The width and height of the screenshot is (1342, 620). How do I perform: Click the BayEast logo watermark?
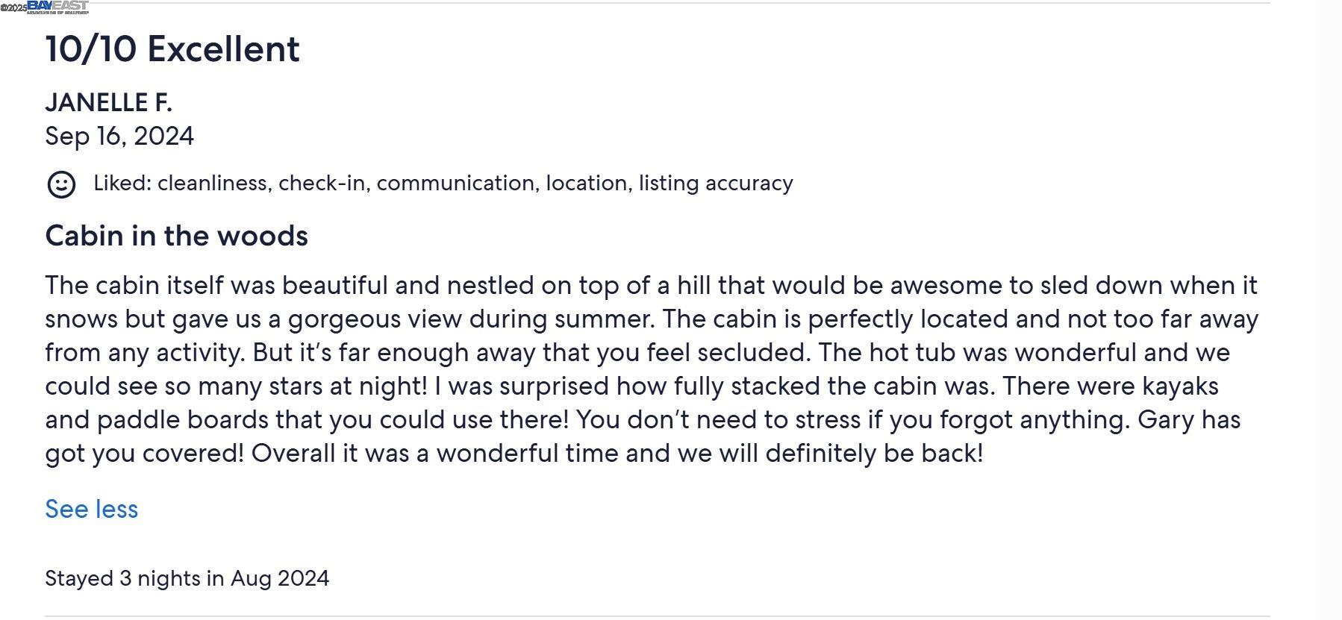tap(57, 7)
